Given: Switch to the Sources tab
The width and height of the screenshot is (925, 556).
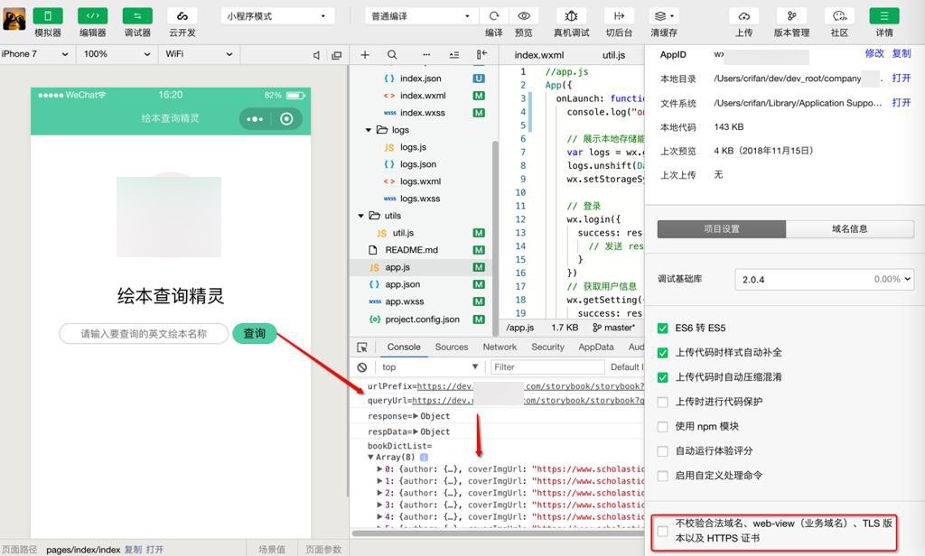Looking at the screenshot, I should click(x=452, y=347).
